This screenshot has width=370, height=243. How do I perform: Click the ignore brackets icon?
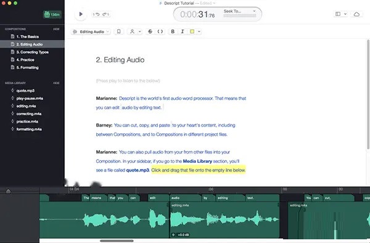[160, 31]
